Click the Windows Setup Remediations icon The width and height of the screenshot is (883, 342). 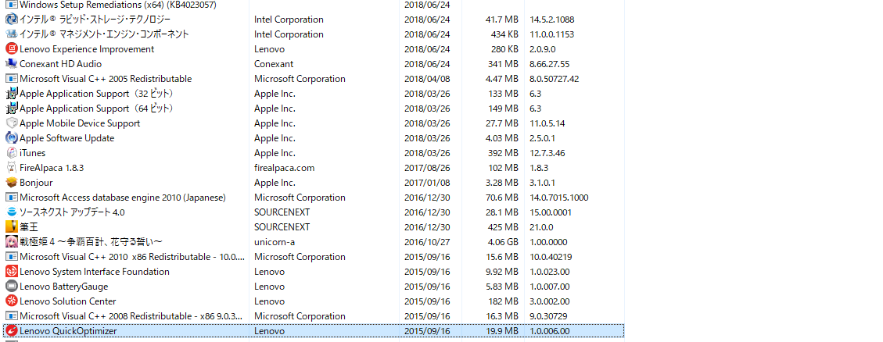point(11,5)
